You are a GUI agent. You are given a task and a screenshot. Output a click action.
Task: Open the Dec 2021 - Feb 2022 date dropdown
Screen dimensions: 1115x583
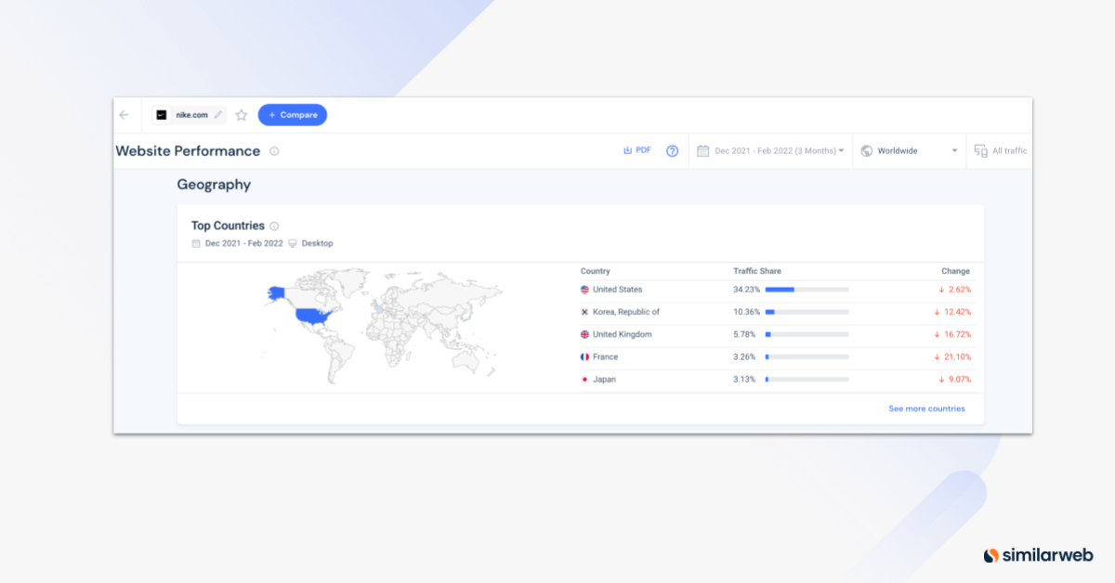pos(770,150)
